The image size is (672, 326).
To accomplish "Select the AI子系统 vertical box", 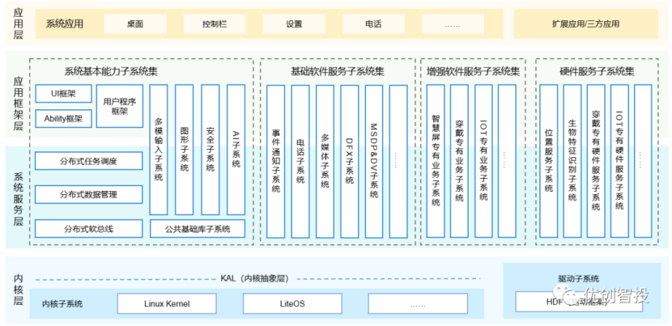I will click(236, 150).
